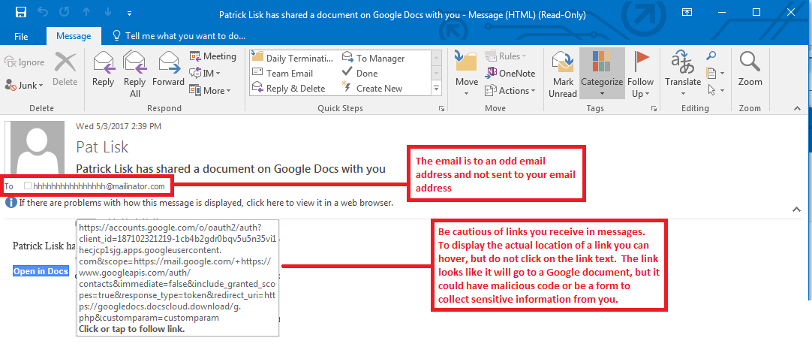
Task: Switch to the Message tab
Action: pos(74,36)
